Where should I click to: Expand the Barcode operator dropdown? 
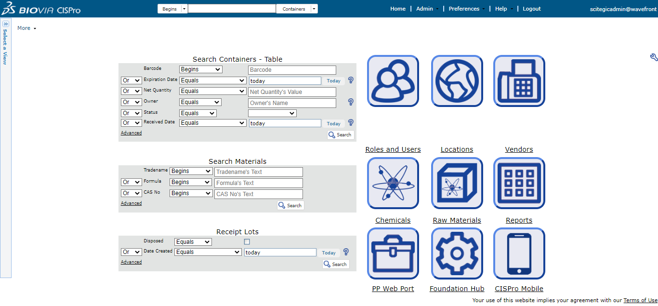click(200, 70)
